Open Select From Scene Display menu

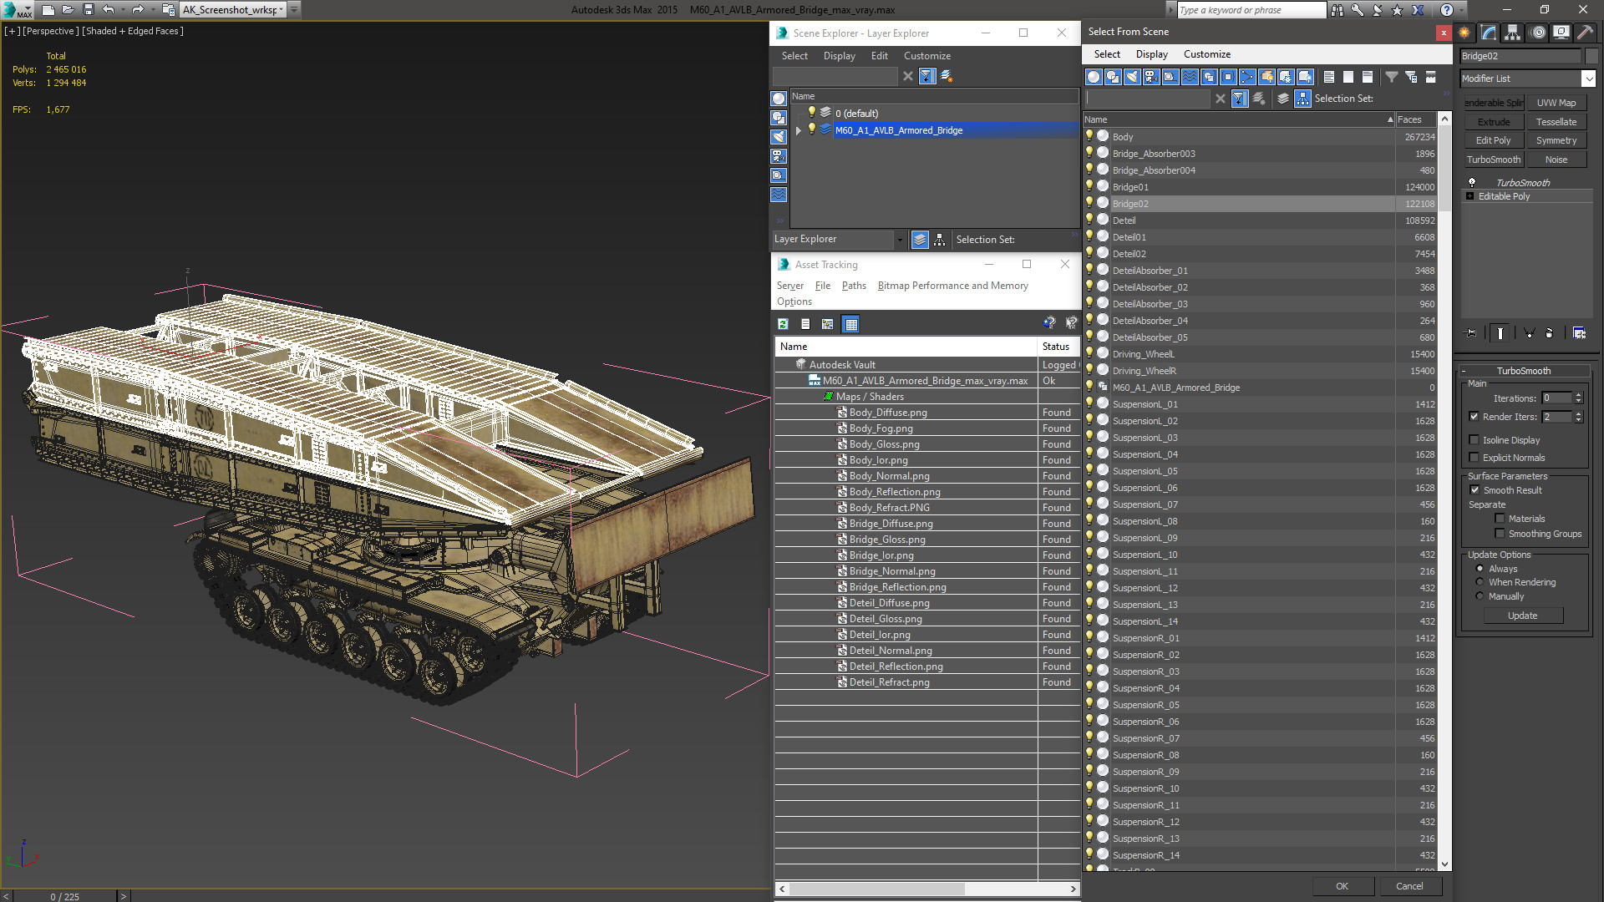click(x=1151, y=54)
